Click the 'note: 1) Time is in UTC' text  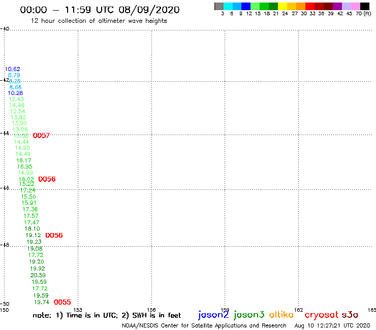[x=75, y=315]
